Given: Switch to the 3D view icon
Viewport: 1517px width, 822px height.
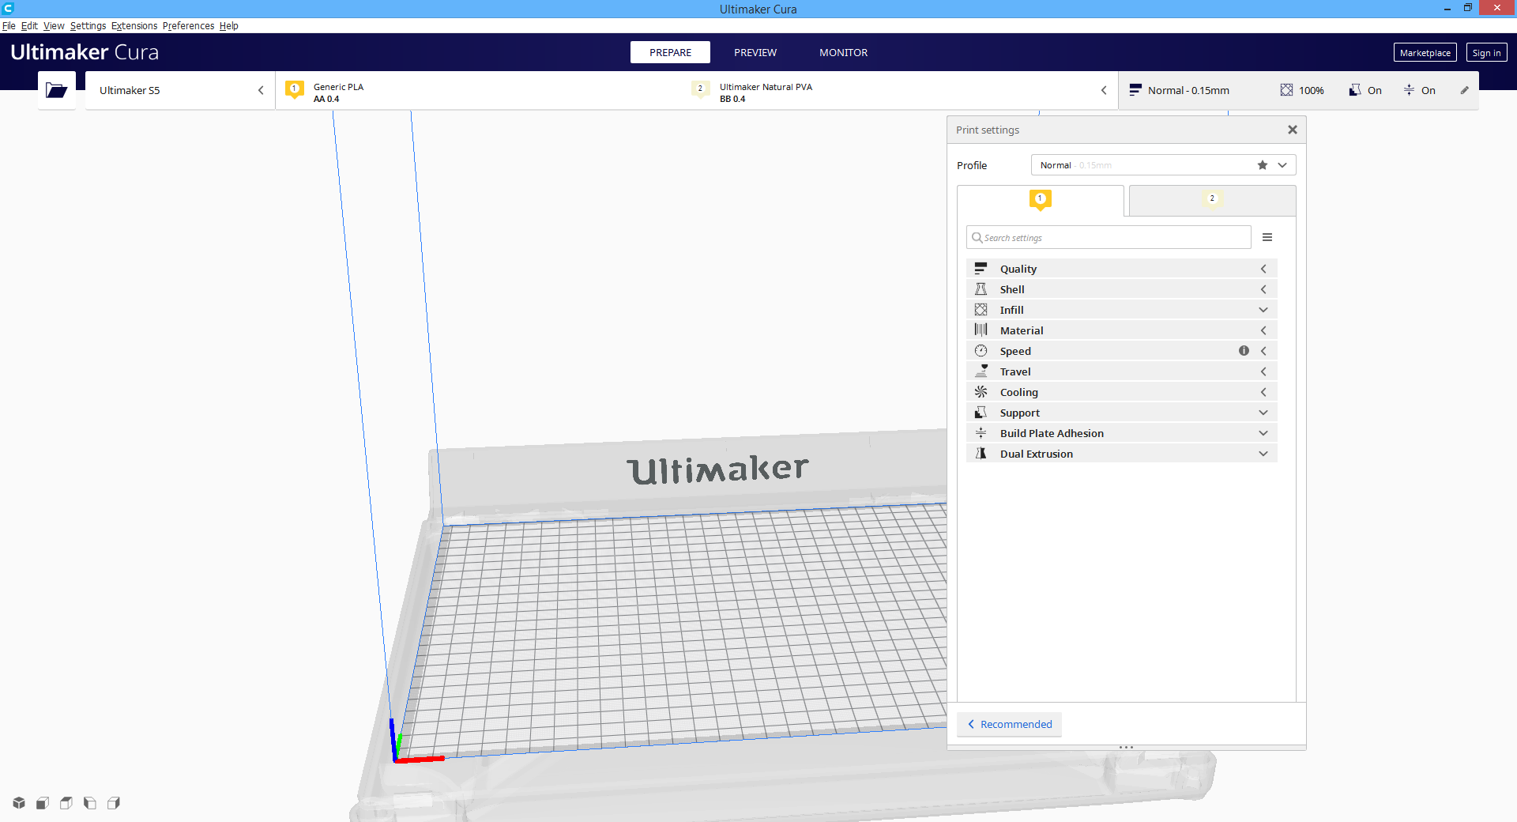Looking at the screenshot, I should [19, 803].
